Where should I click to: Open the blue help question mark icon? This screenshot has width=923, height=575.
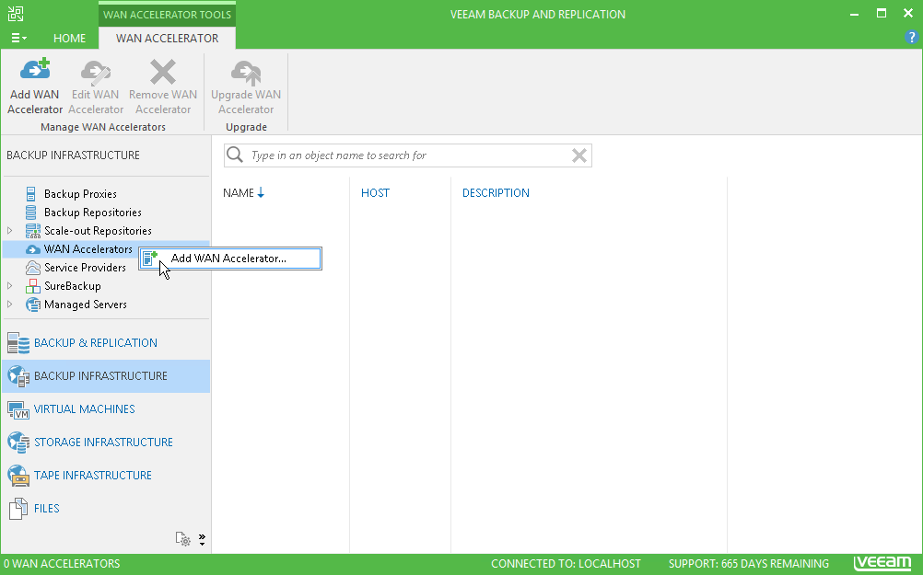click(x=911, y=38)
